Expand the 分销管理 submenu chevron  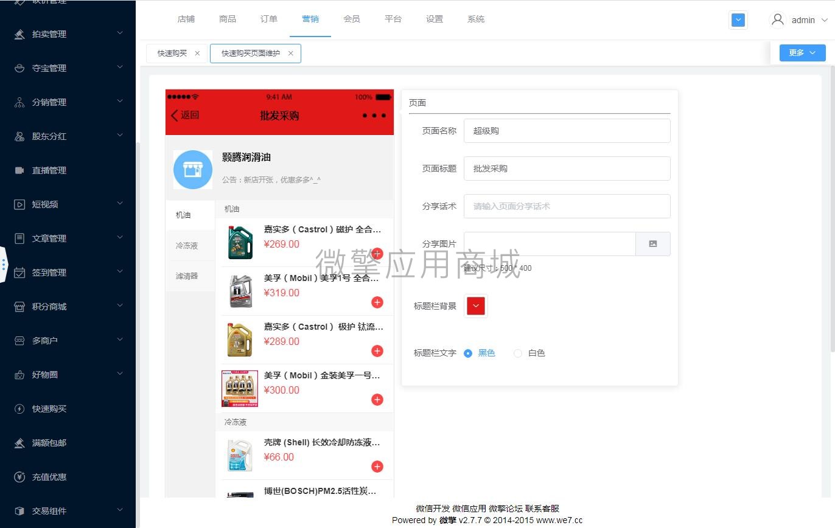[x=120, y=102]
